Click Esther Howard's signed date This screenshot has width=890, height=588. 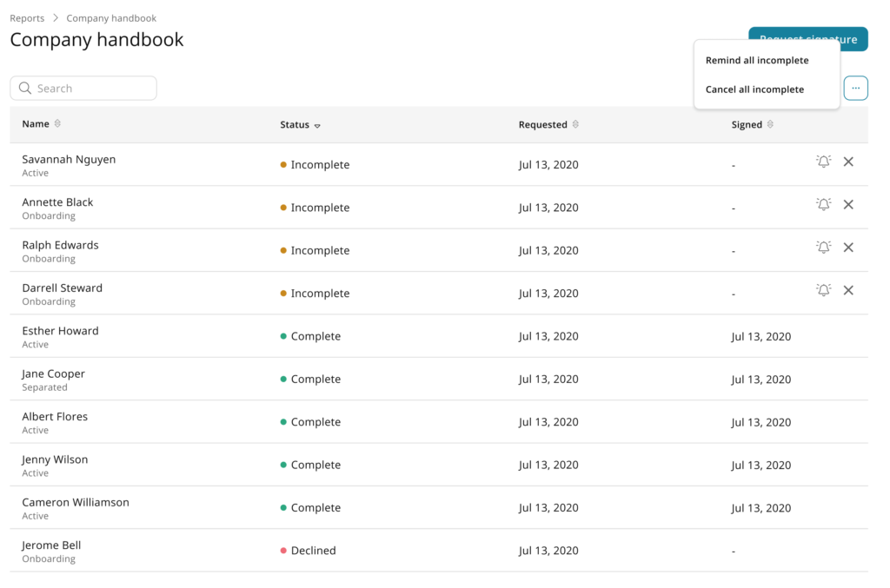(x=760, y=336)
